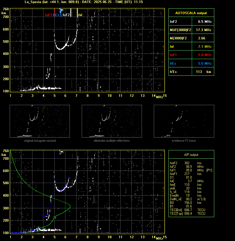Image resolution: width=235 pixels, height=241 pixels.
Task: Click the blue fitted F1 trace on bottom ionogram
Action: tap(44, 217)
